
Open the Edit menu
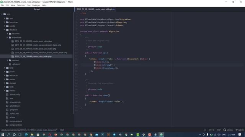pos(7,5)
